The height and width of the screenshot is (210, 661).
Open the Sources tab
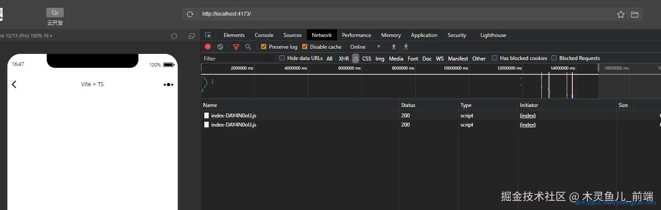click(x=293, y=35)
